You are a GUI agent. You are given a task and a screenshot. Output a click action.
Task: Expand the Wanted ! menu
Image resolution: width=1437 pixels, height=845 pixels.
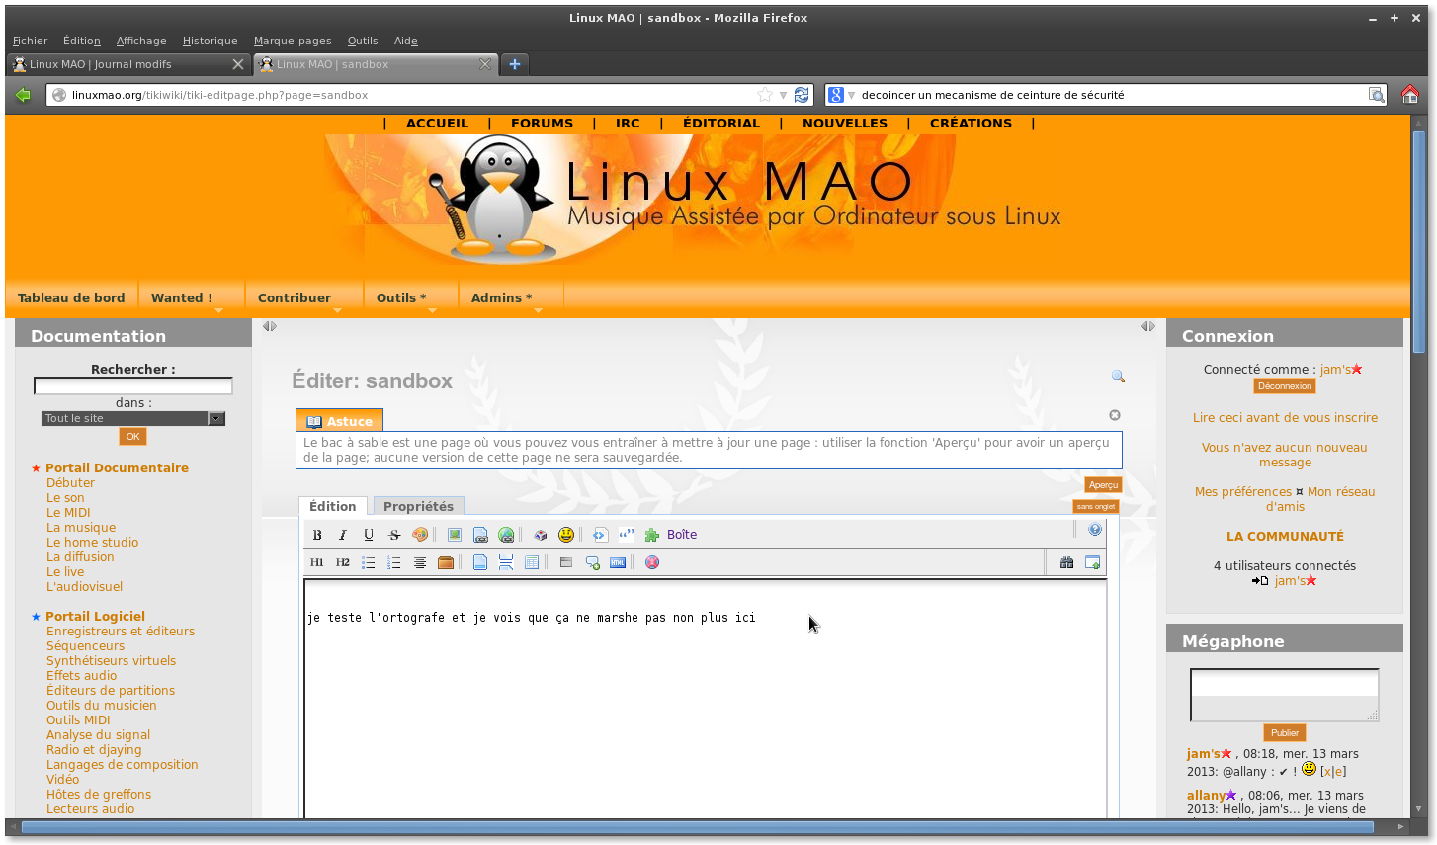click(x=182, y=298)
